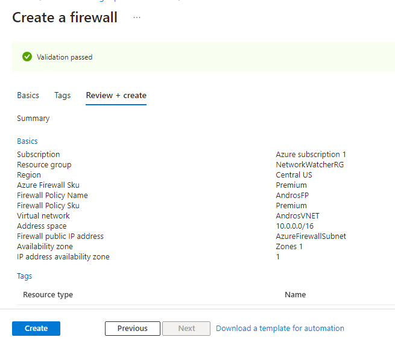
Task: Click the Create a firewall page title
Action: pyautogui.click(x=65, y=17)
